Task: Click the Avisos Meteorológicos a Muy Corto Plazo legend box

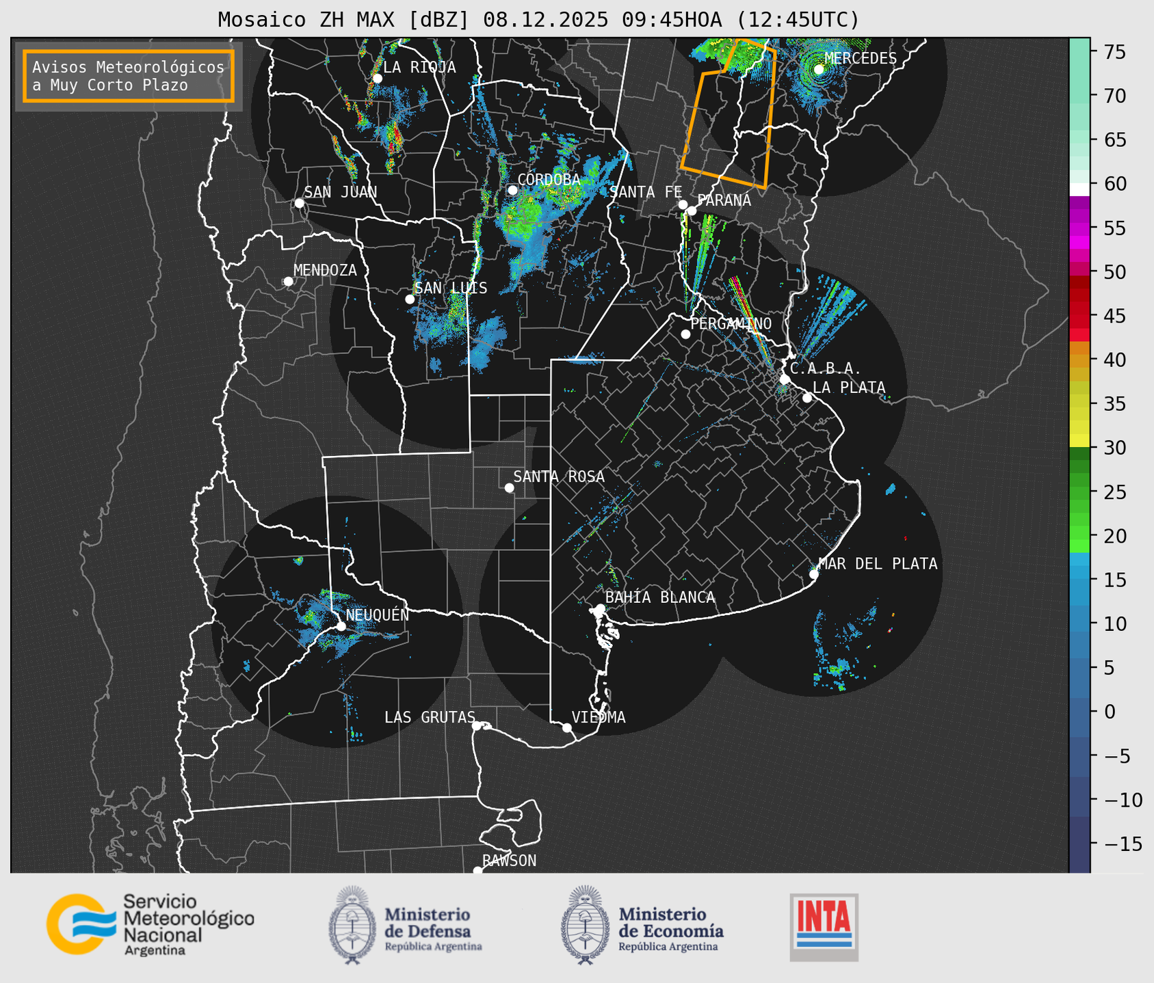Action: (129, 76)
